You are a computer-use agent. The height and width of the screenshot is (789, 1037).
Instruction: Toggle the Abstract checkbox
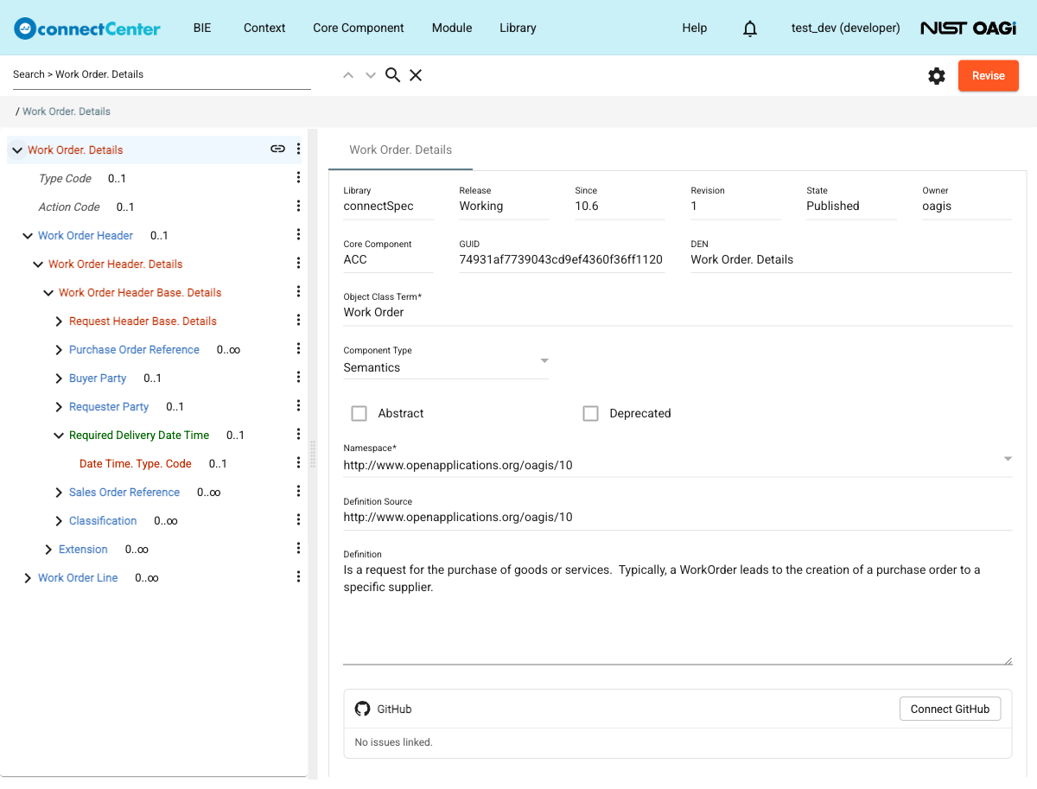point(359,413)
